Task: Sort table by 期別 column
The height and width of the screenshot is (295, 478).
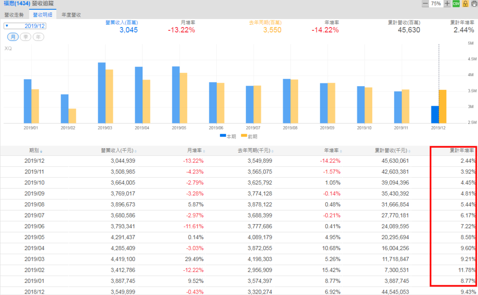Action: 35,151
